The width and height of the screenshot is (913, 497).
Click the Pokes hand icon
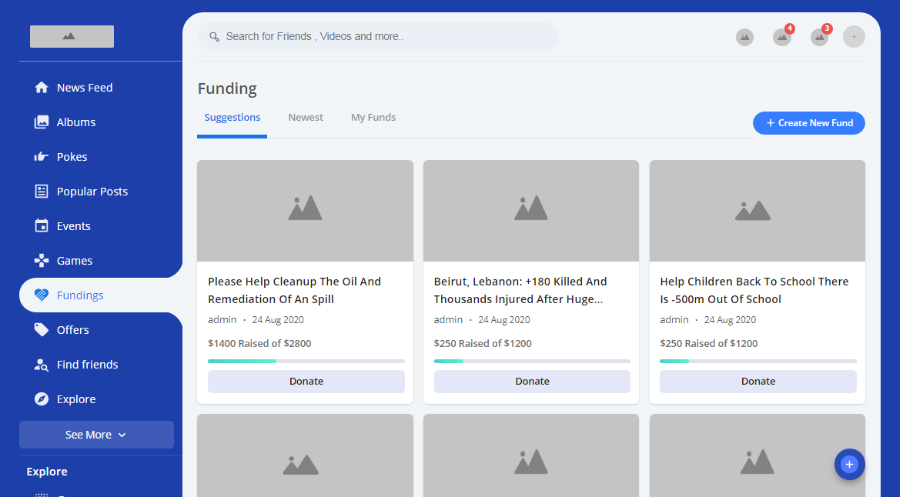[x=42, y=157]
